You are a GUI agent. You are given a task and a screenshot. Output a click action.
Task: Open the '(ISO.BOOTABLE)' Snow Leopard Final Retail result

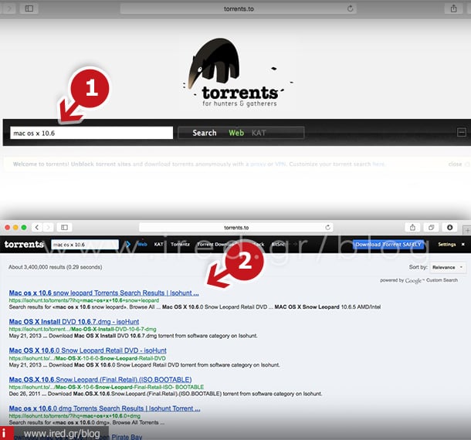(100, 379)
